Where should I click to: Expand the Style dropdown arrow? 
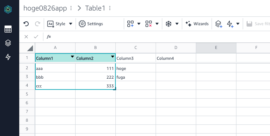click(71, 24)
